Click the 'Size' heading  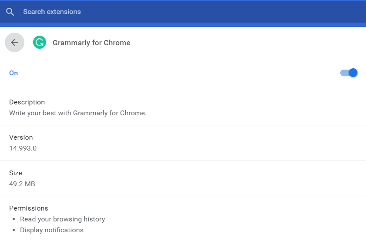click(x=16, y=173)
